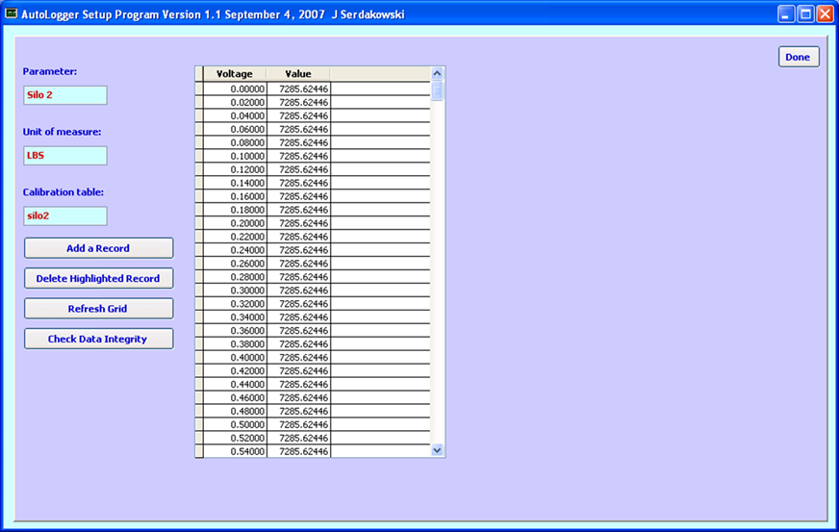Select voltage cell 0.02000
The height and width of the screenshot is (532, 839).
[235, 102]
